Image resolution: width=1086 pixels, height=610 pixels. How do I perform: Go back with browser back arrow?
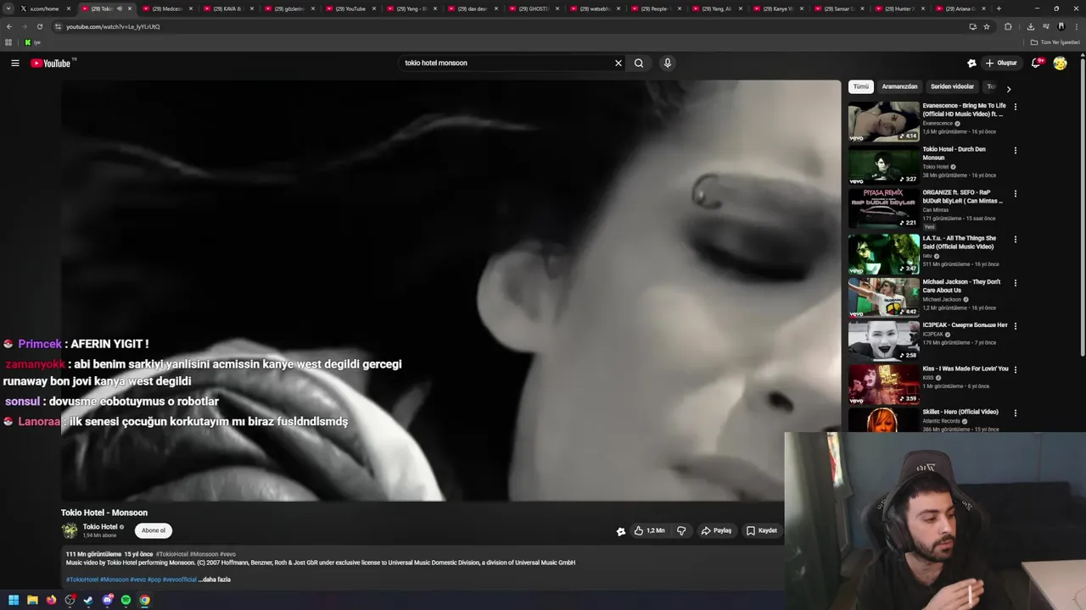click(8, 26)
